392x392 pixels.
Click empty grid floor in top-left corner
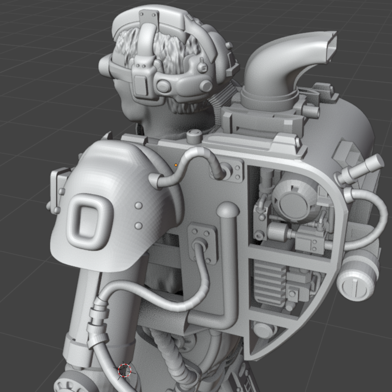point(31,31)
